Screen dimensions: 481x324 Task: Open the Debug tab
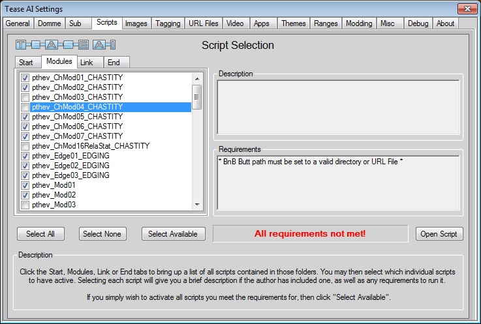tap(418, 23)
